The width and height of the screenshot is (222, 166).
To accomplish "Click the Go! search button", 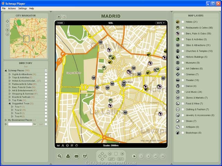I will 35,124.
